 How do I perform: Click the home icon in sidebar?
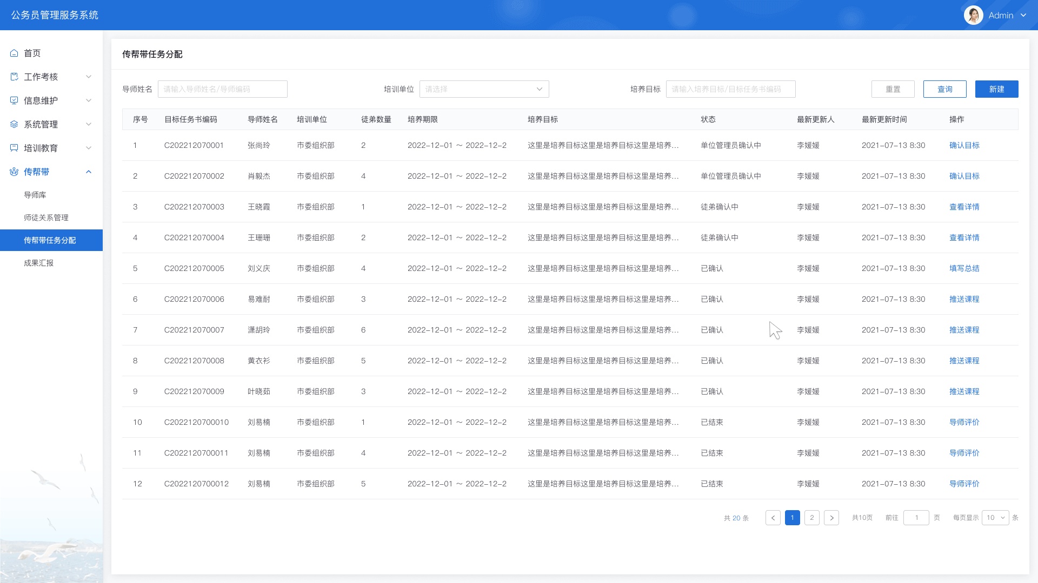(x=14, y=53)
